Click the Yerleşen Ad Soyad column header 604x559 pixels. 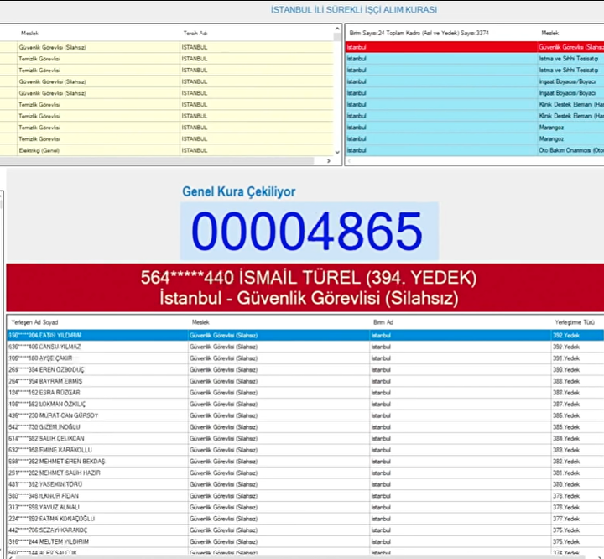34,322
